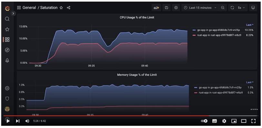The height and width of the screenshot is (128, 262).
Task: Refresh the dashboard now
Action: tap(232, 8)
